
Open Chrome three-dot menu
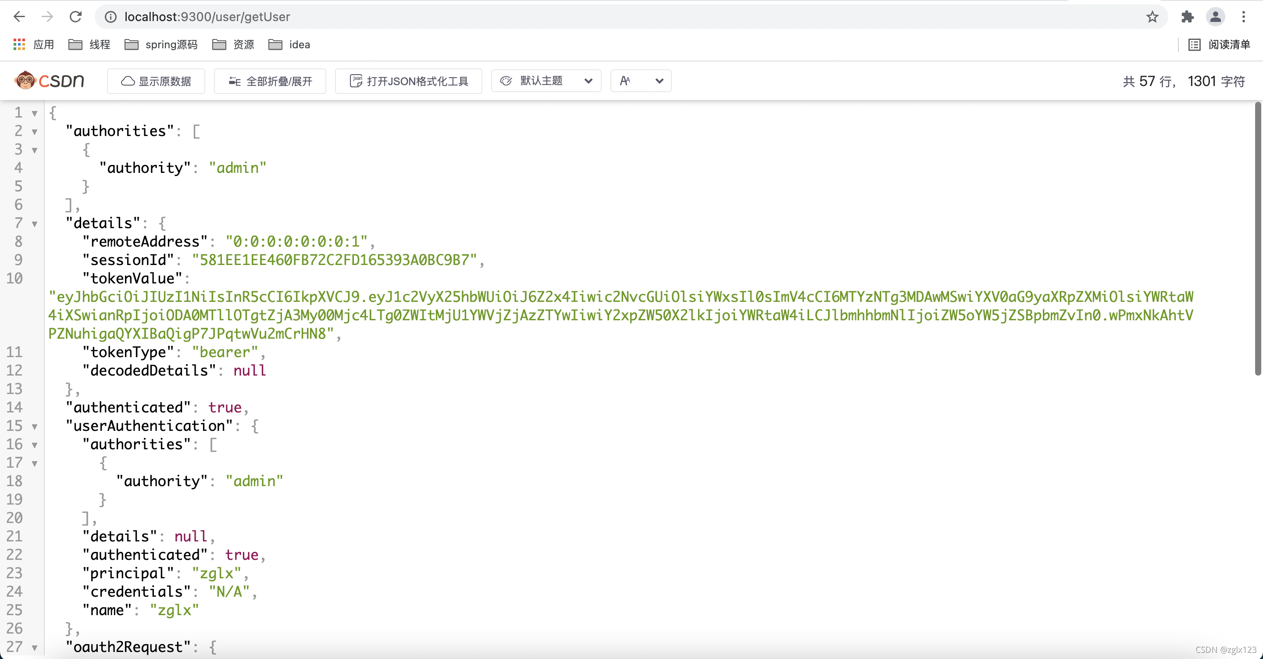pyautogui.click(x=1243, y=17)
